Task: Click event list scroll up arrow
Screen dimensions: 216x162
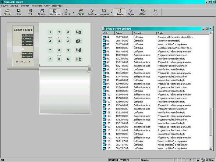Action: click(211, 33)
